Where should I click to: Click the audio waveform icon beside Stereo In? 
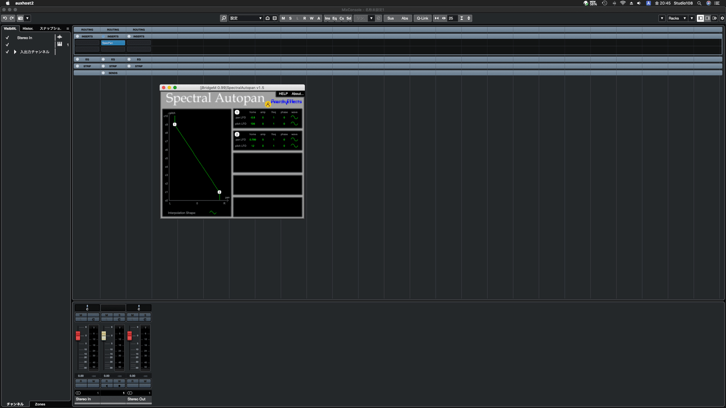(59, 37)
